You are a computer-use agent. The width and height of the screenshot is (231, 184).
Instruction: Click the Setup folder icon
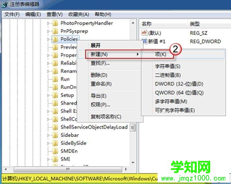55,95
